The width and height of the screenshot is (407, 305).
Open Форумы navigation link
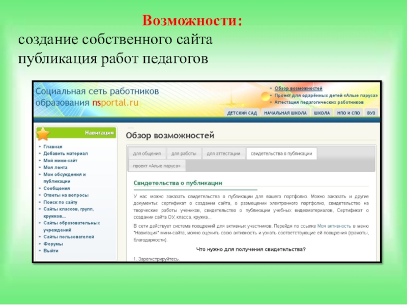coord(53,244)
